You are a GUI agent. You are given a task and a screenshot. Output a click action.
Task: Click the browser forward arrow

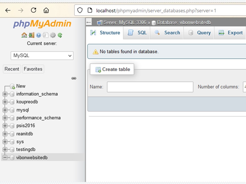pyautogui.click(x=20, y=10)
